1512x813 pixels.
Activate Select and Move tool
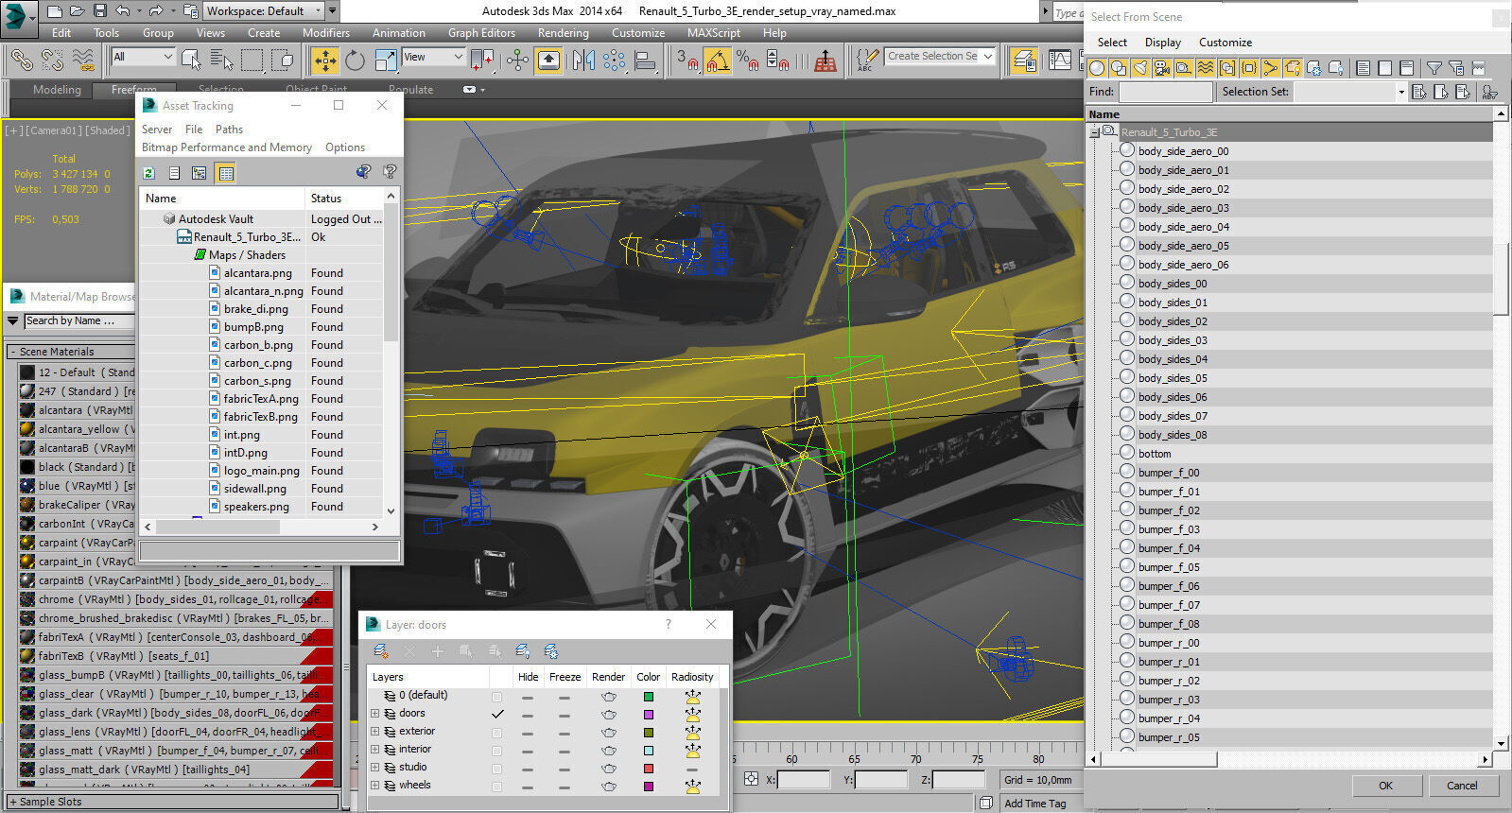coord(324,61)
